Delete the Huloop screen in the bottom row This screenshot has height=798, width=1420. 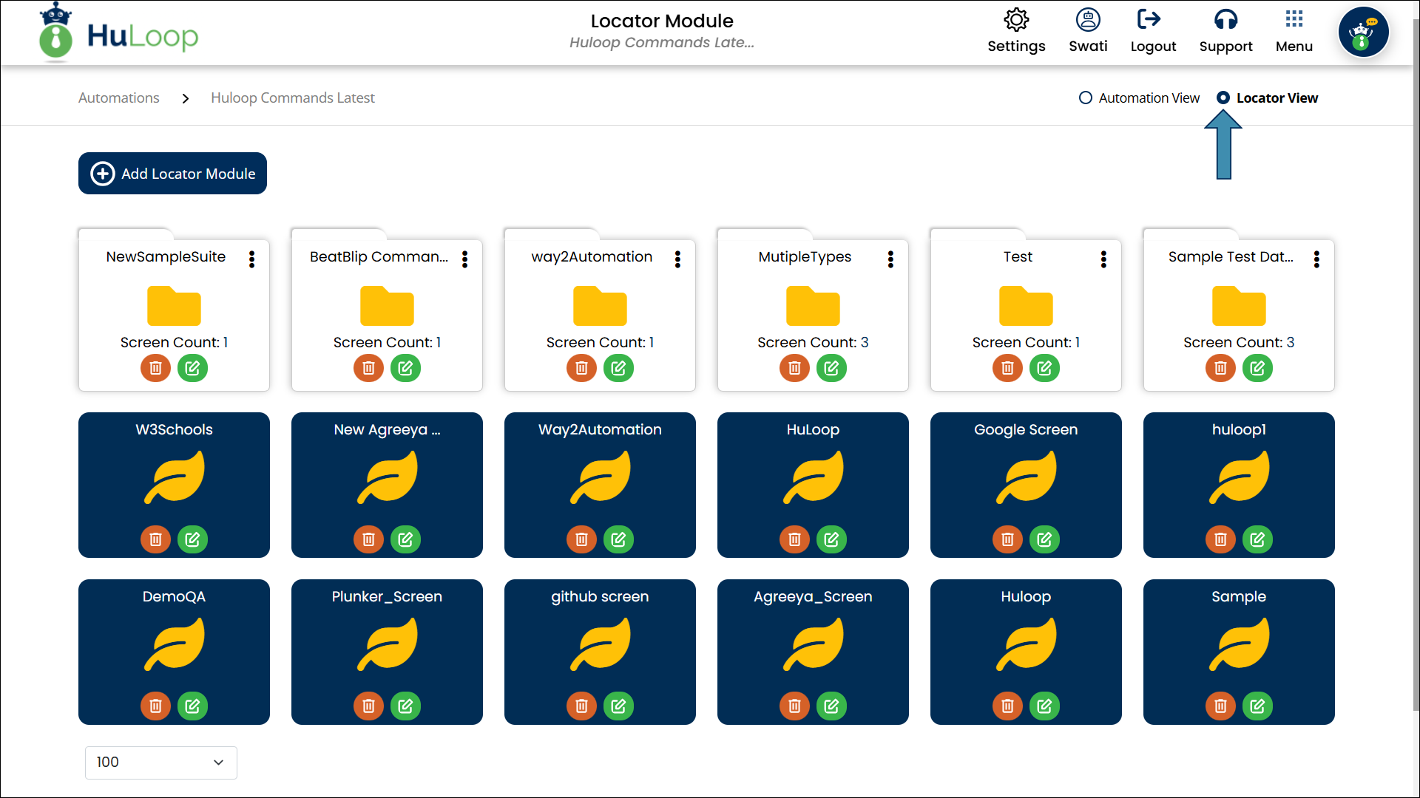pos(1007,706)
